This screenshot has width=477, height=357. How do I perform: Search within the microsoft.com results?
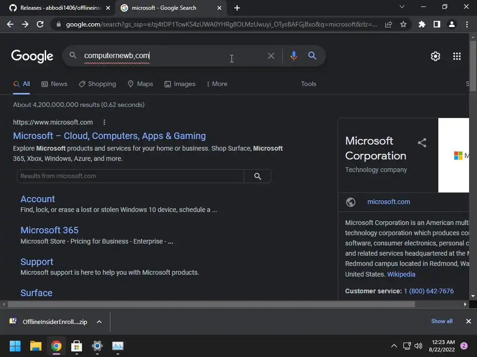pyautogui.click(x=258, y=176)
